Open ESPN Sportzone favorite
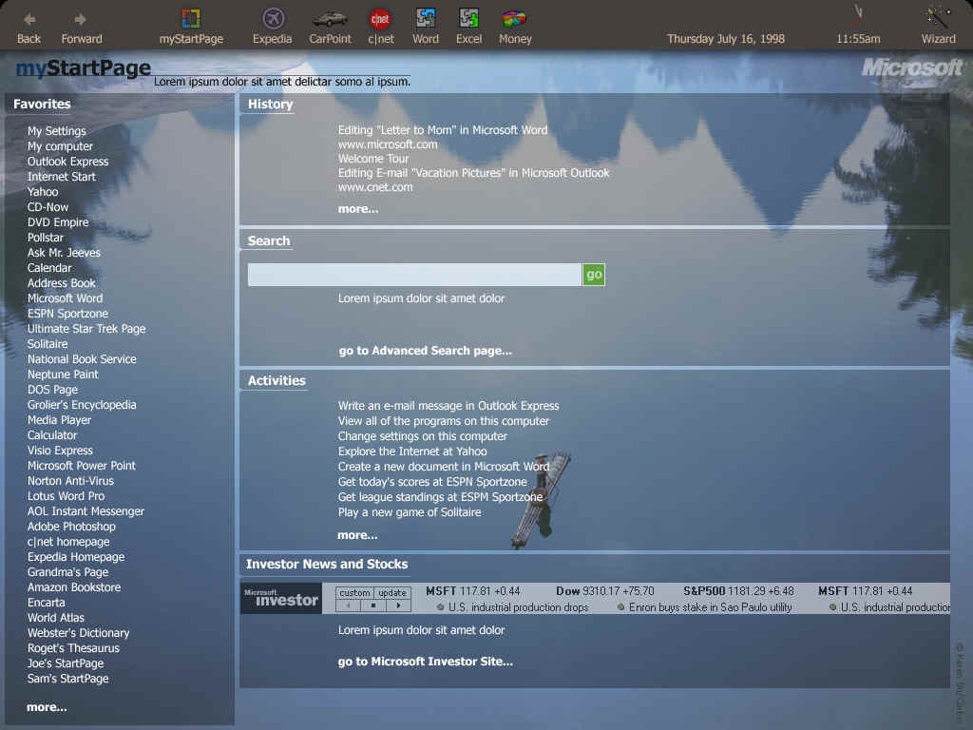The image size is (973, 730). [67, 314]
